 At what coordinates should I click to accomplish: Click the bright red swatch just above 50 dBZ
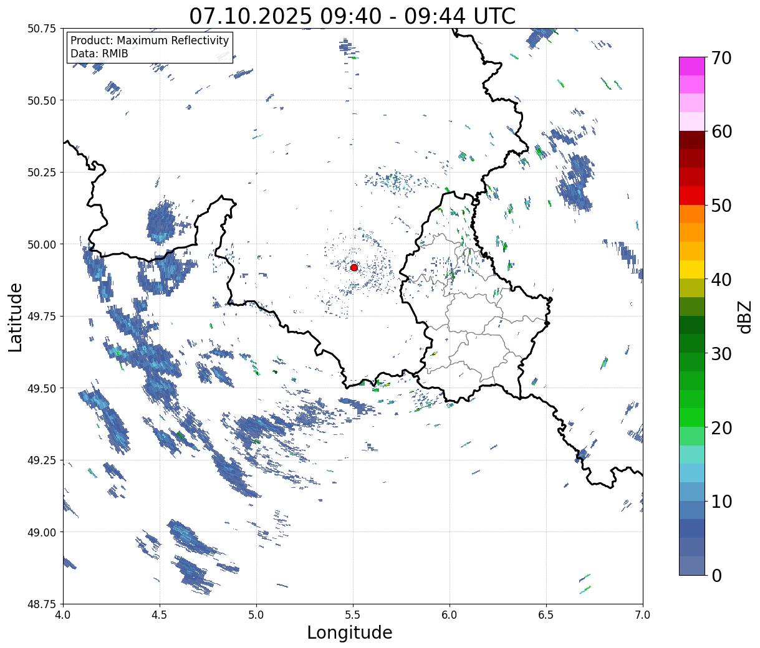pyautogui.click(x=692, y=196)
